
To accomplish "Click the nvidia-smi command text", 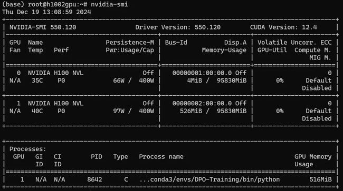I will 109,4.
